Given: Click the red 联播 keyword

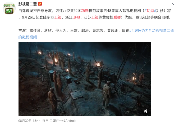Looking at the screenshot, I should 117,17.
